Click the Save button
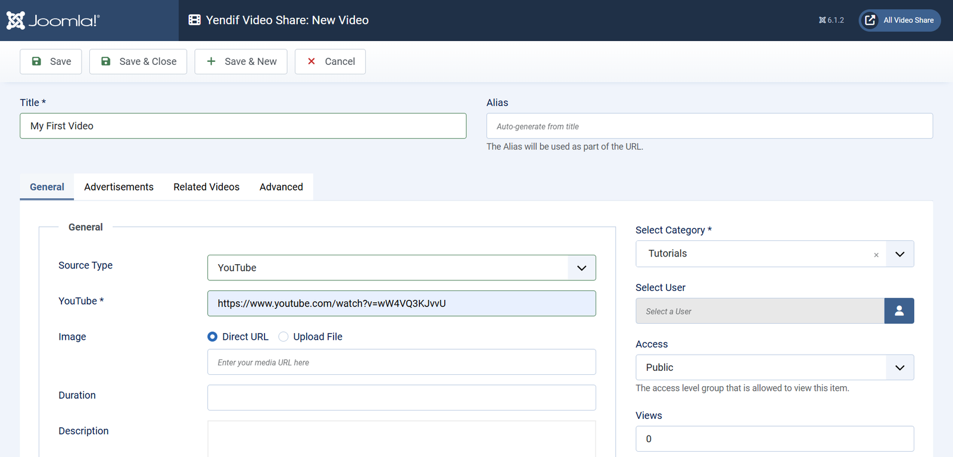Image resolution: width=953 pixels, height=457 pixels. (x=51, y=61)
